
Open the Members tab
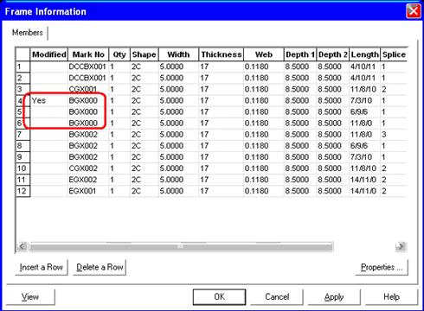tap(28, 33)
